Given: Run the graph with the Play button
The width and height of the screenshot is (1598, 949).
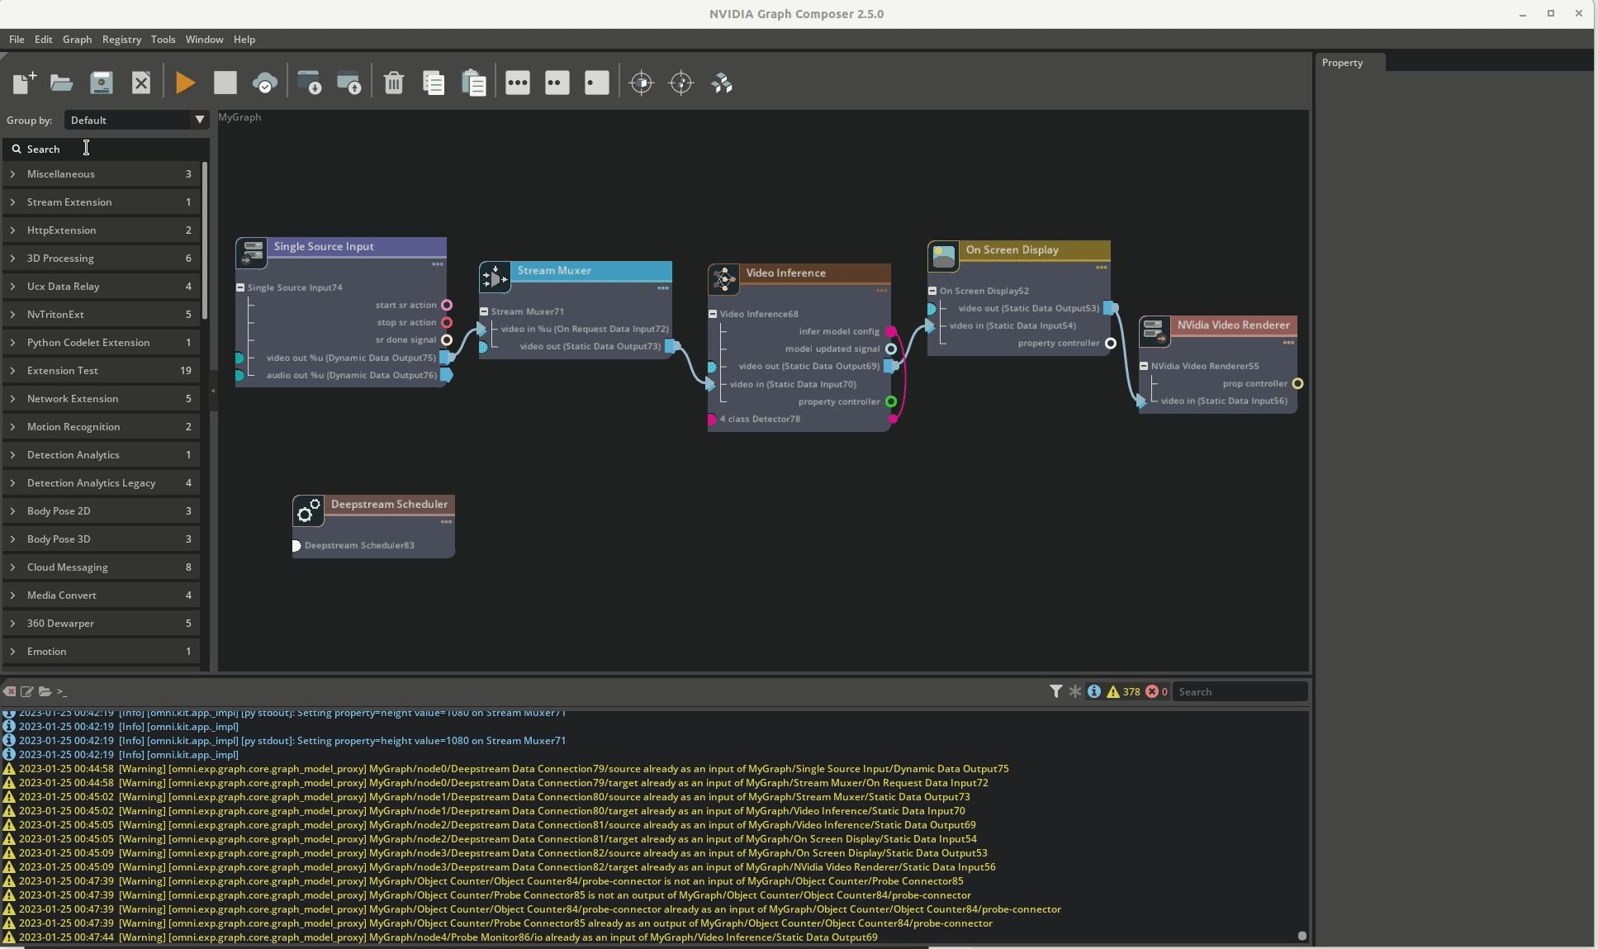Looking at the screenshot, I should 184,83.
